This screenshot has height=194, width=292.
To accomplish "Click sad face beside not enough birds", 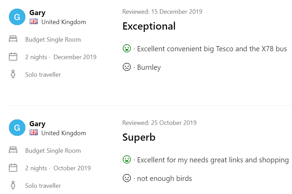I will tap(127, 178).
